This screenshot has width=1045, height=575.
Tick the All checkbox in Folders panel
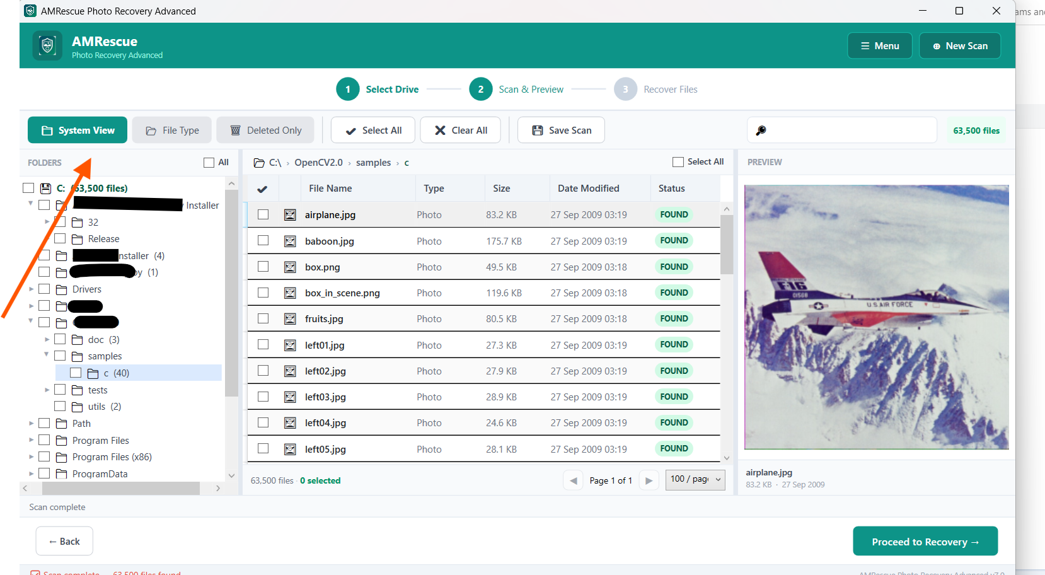tap(209, 163)
